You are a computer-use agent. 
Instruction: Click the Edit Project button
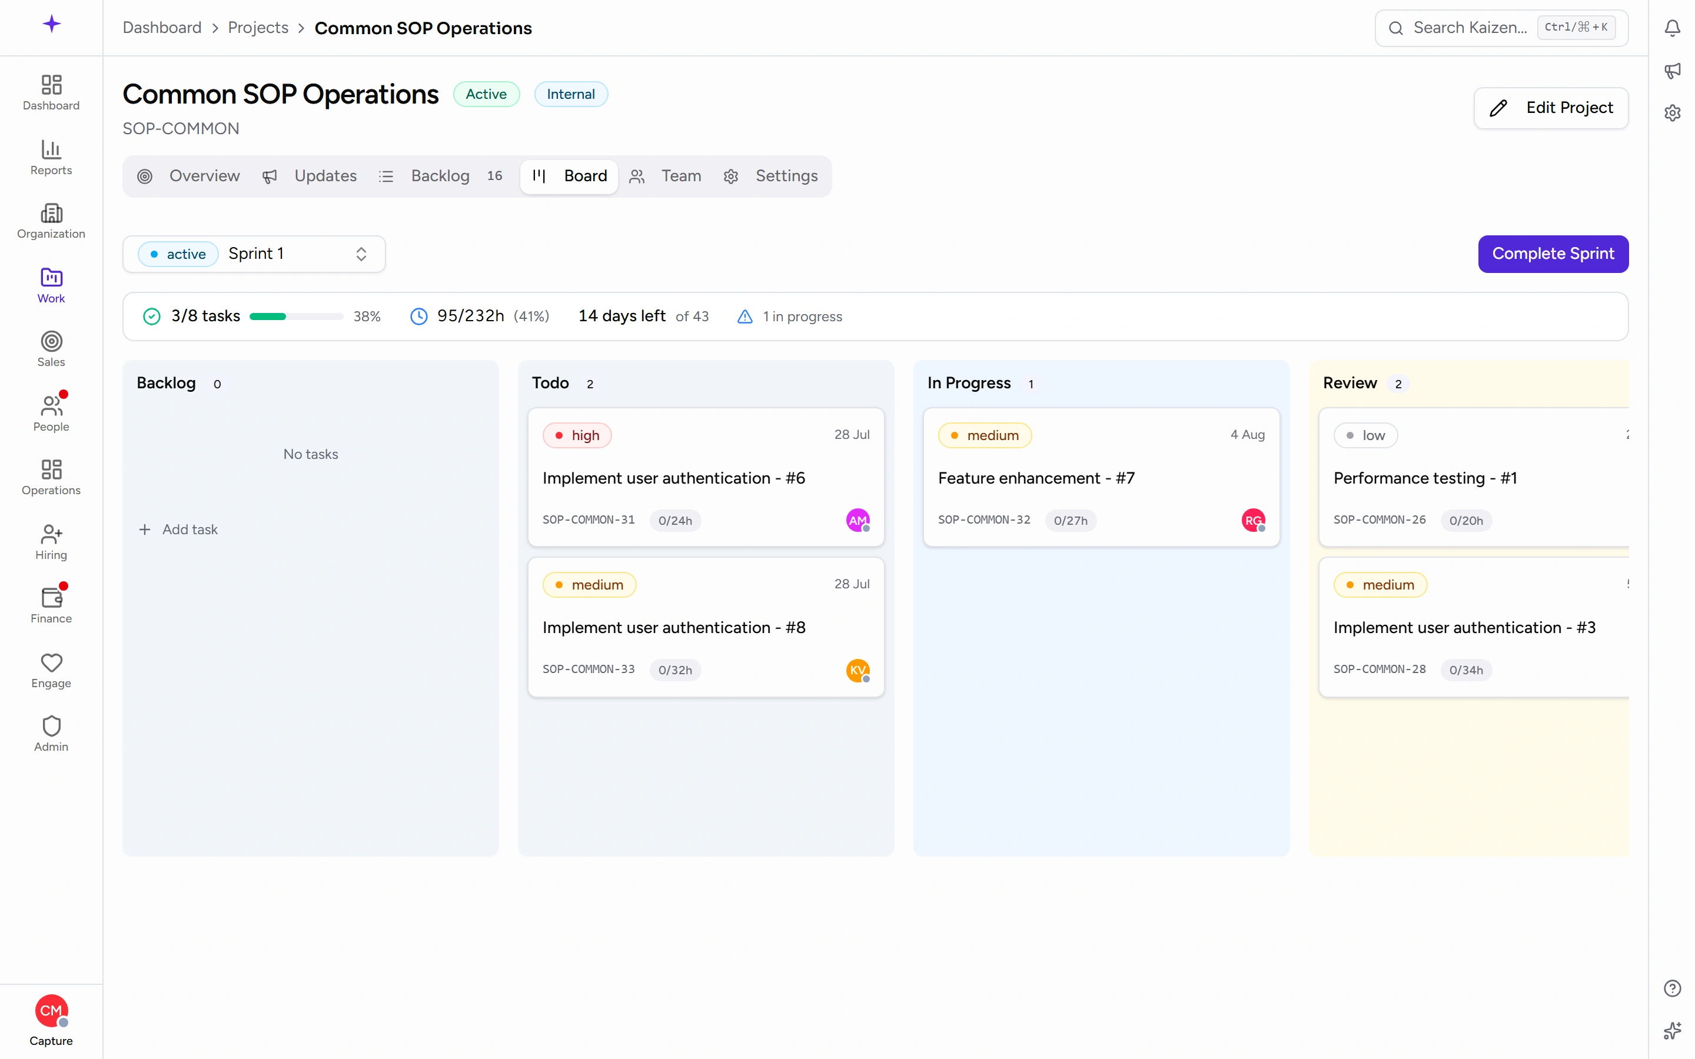tap(1551, 108)
